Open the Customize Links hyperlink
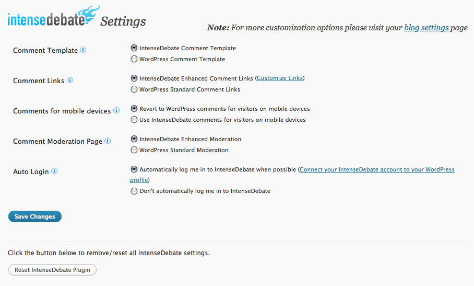This screenshot has height=286, width=474. (x=279, y=78)
